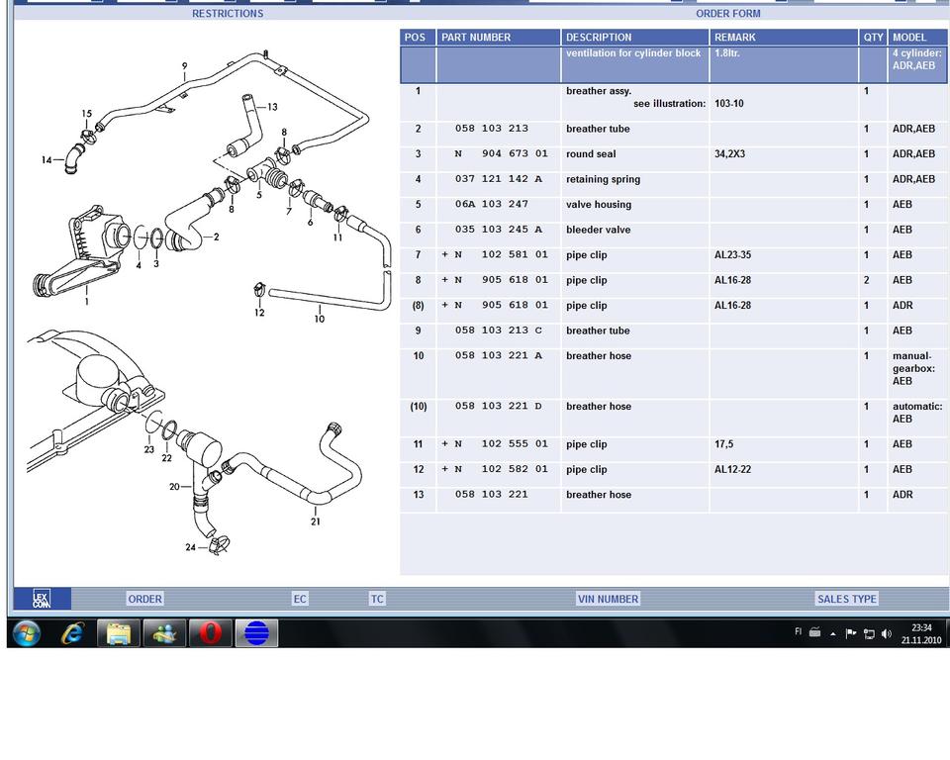Open the ORDER FORM tab

[x=727, y=14]
